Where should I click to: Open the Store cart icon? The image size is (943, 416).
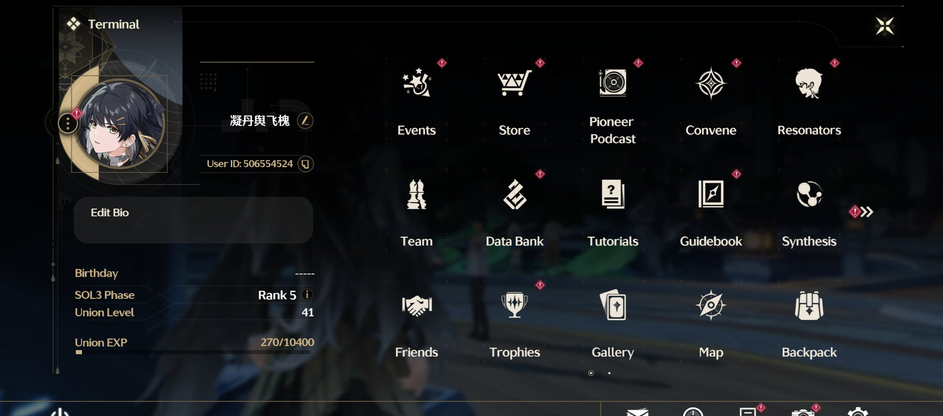[x=514, y=83]
